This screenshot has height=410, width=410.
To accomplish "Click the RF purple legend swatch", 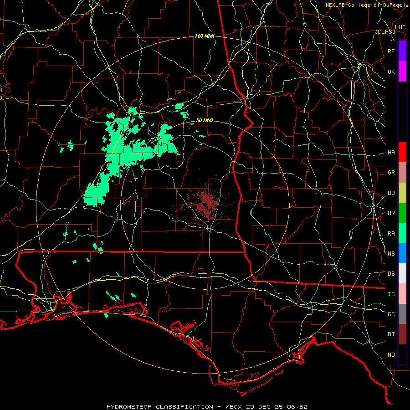I will click(x=402, y=51).
